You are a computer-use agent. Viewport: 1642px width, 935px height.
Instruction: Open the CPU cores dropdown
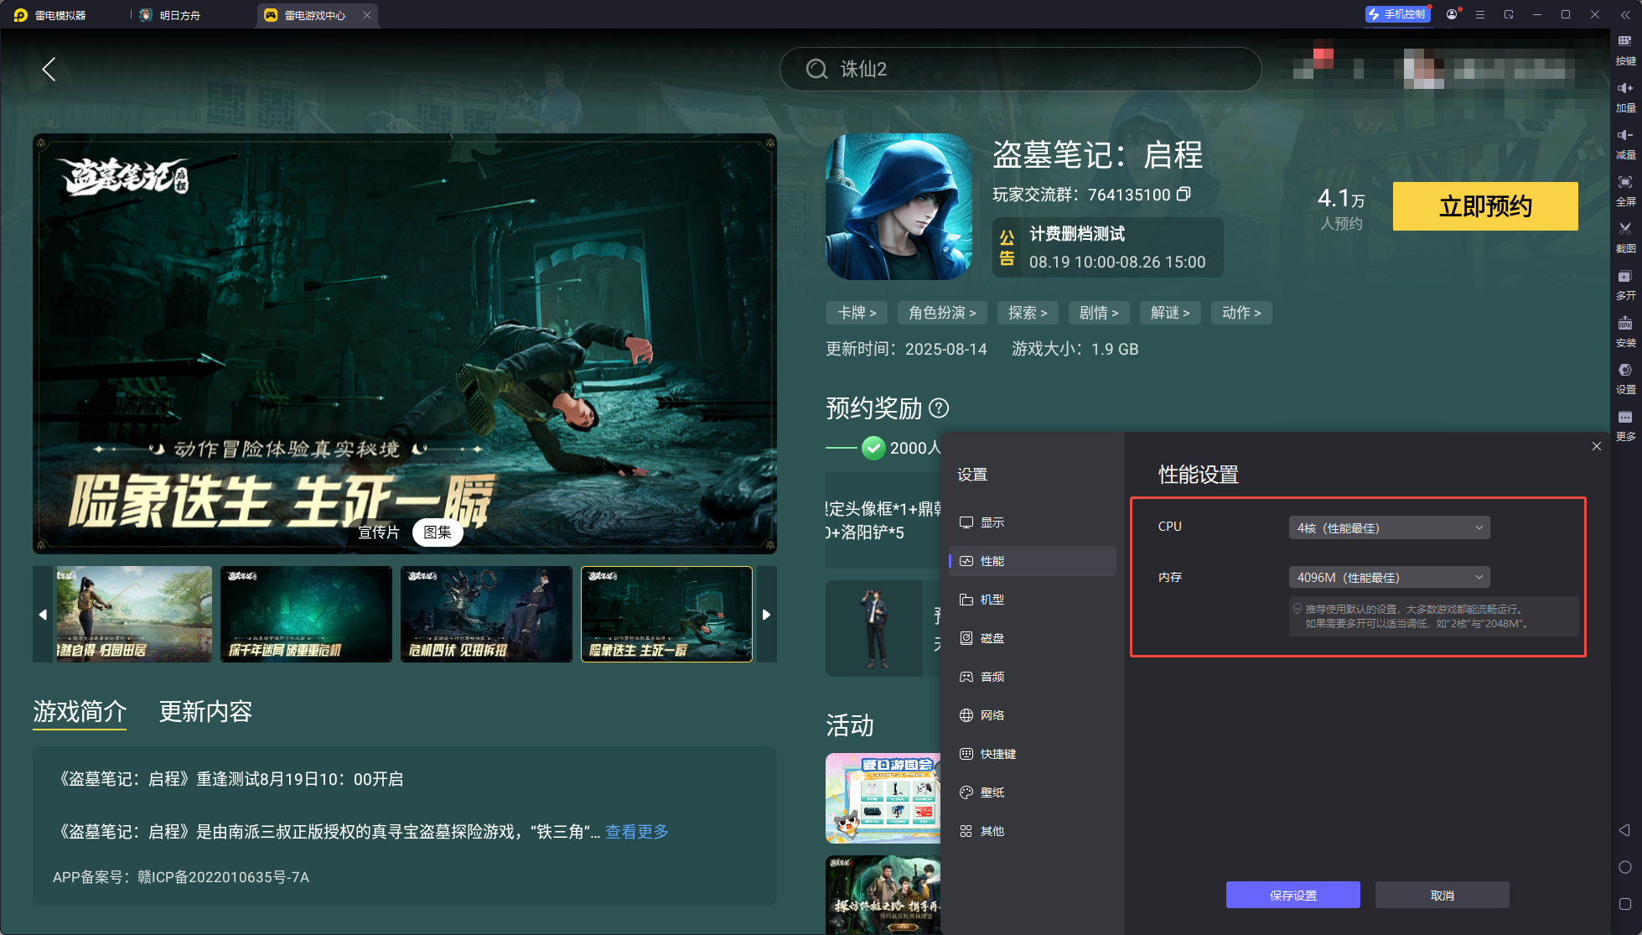[1389, 527]
